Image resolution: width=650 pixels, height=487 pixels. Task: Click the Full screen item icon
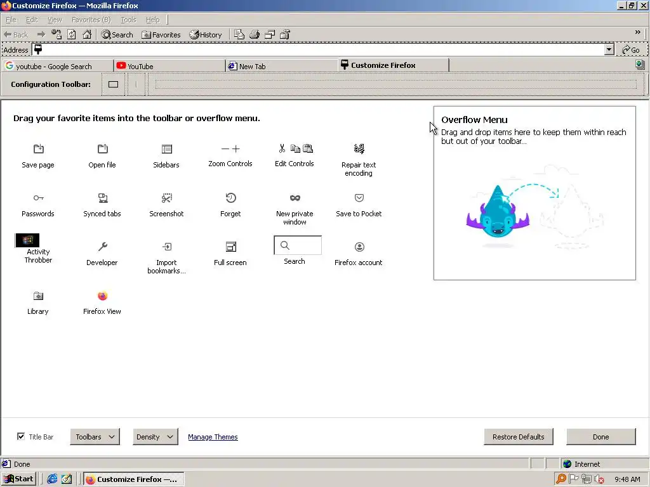coord(231,247)
